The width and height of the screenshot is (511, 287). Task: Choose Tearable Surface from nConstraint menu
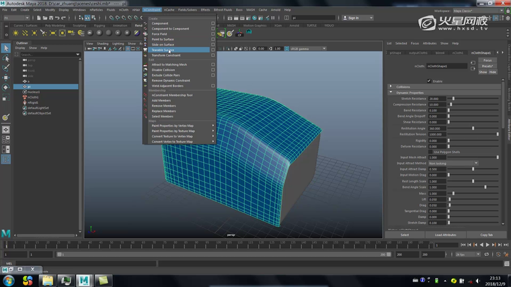(x=163, y=50)
